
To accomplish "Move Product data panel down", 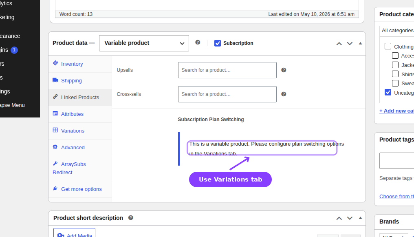I will tap(350, 44).
